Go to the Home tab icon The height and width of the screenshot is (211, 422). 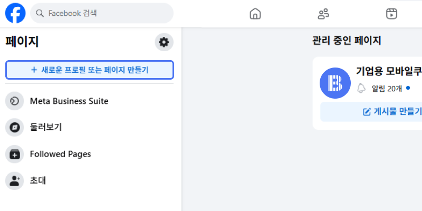255,14
